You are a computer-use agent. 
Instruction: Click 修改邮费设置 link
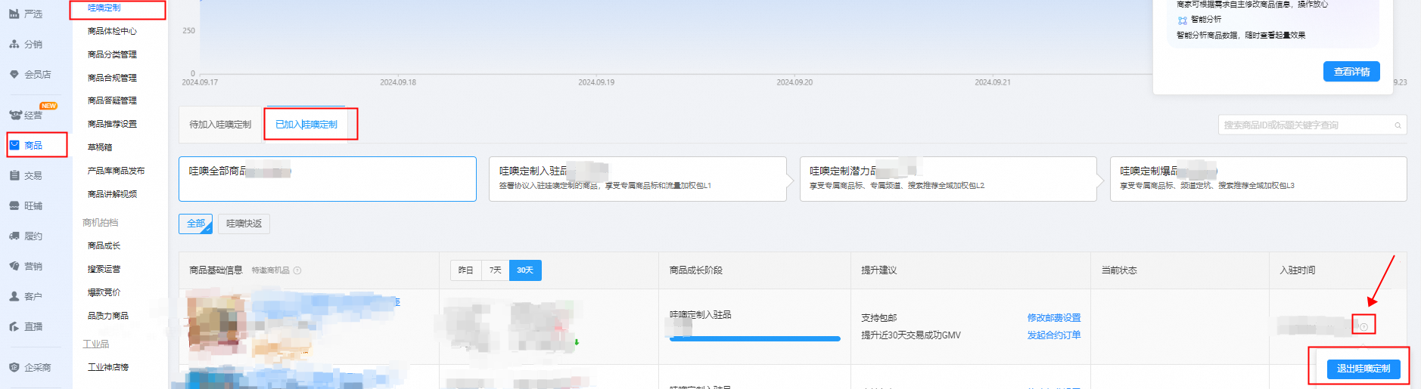pos(1053,318)
